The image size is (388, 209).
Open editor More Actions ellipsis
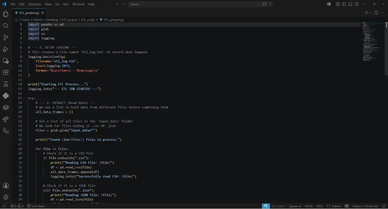383,13
